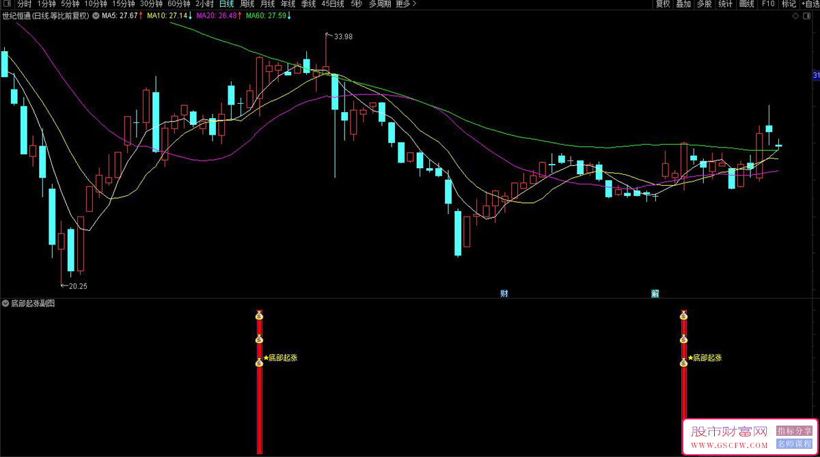Select the 季线 quarterly tab
Image resolution: width=820 pixels, height=457 pixels.
[308, 4]
